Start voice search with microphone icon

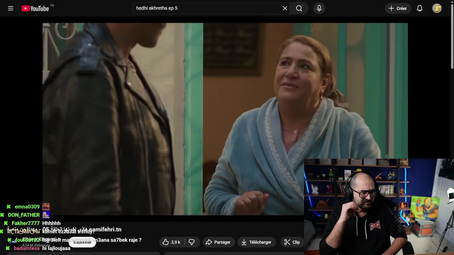click(319, 8)
